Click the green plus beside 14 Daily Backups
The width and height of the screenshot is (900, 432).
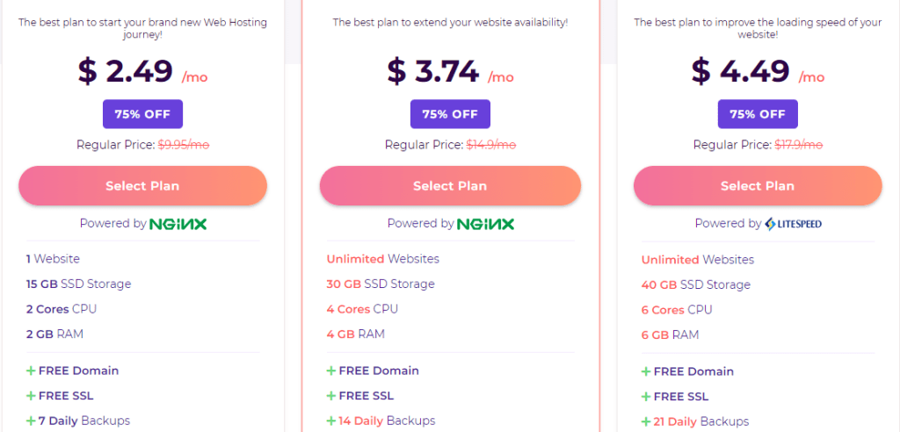click(x=331, y=421)
